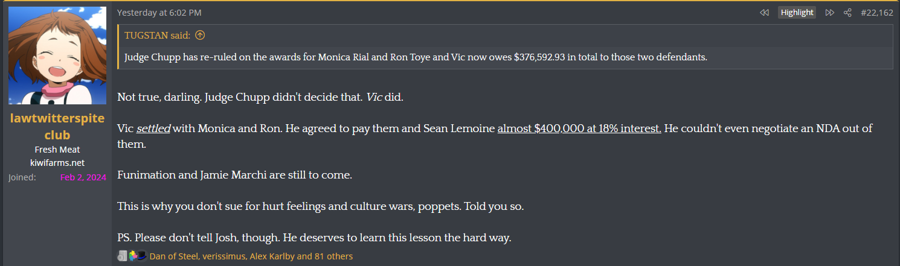Click the 'Feb 2, 2024' join date
Screen dimensions: 900x266
[83, 177]
